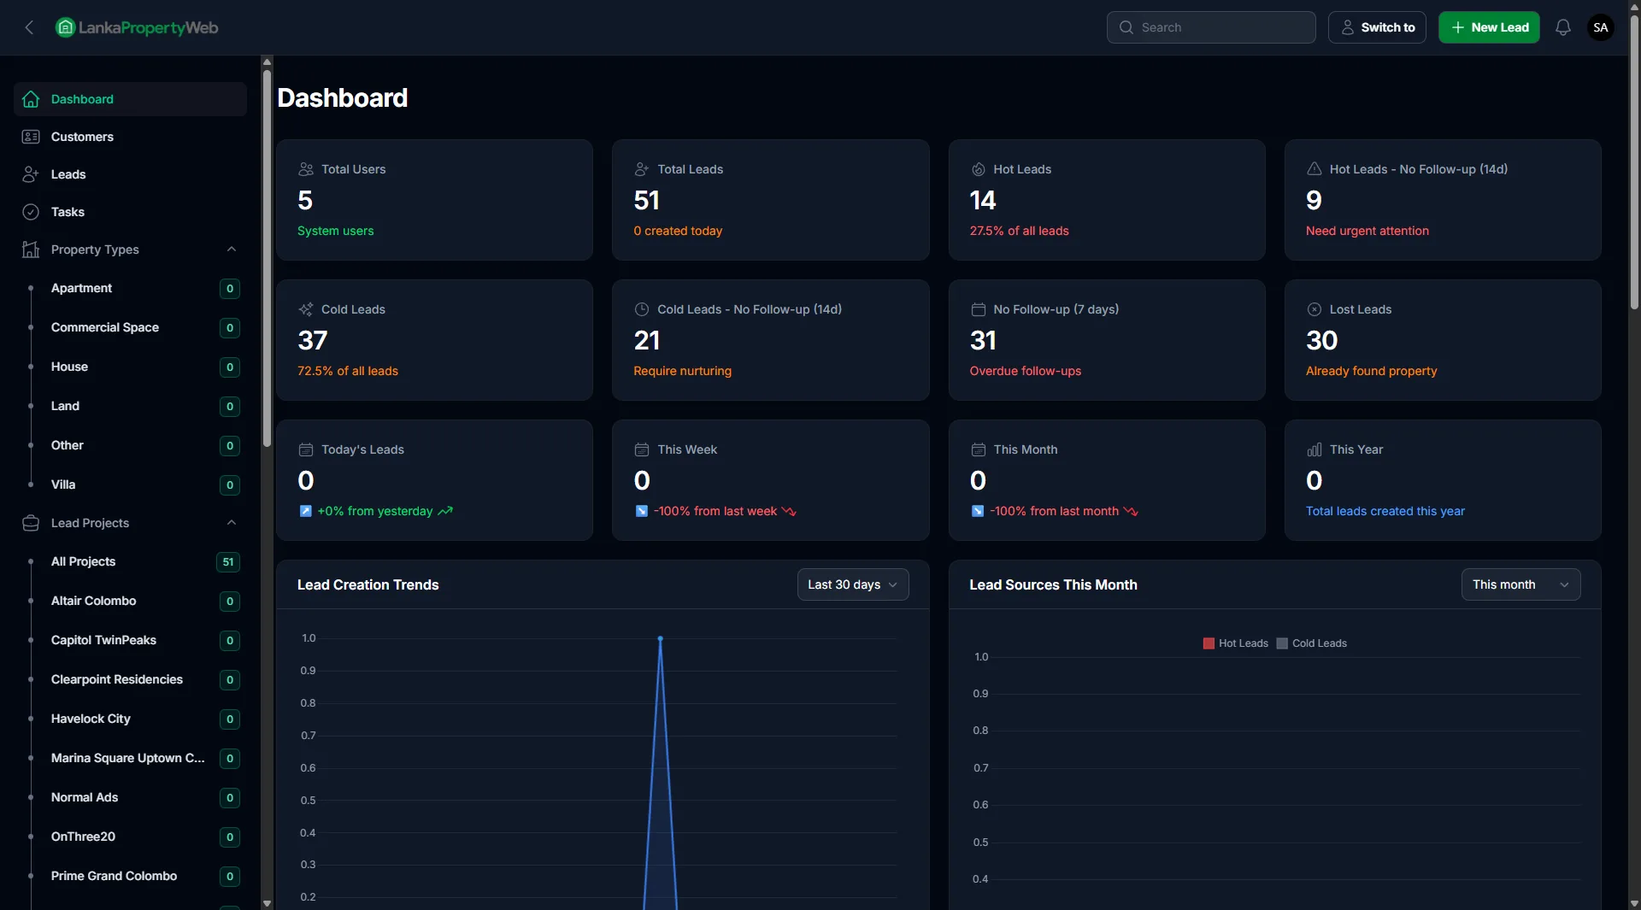
Task: Open Havelock City project
Action: pos(91,719)
